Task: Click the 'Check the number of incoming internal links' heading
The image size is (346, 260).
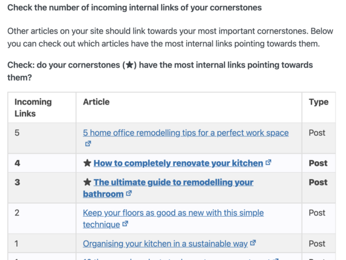Action: coord(134,8)
